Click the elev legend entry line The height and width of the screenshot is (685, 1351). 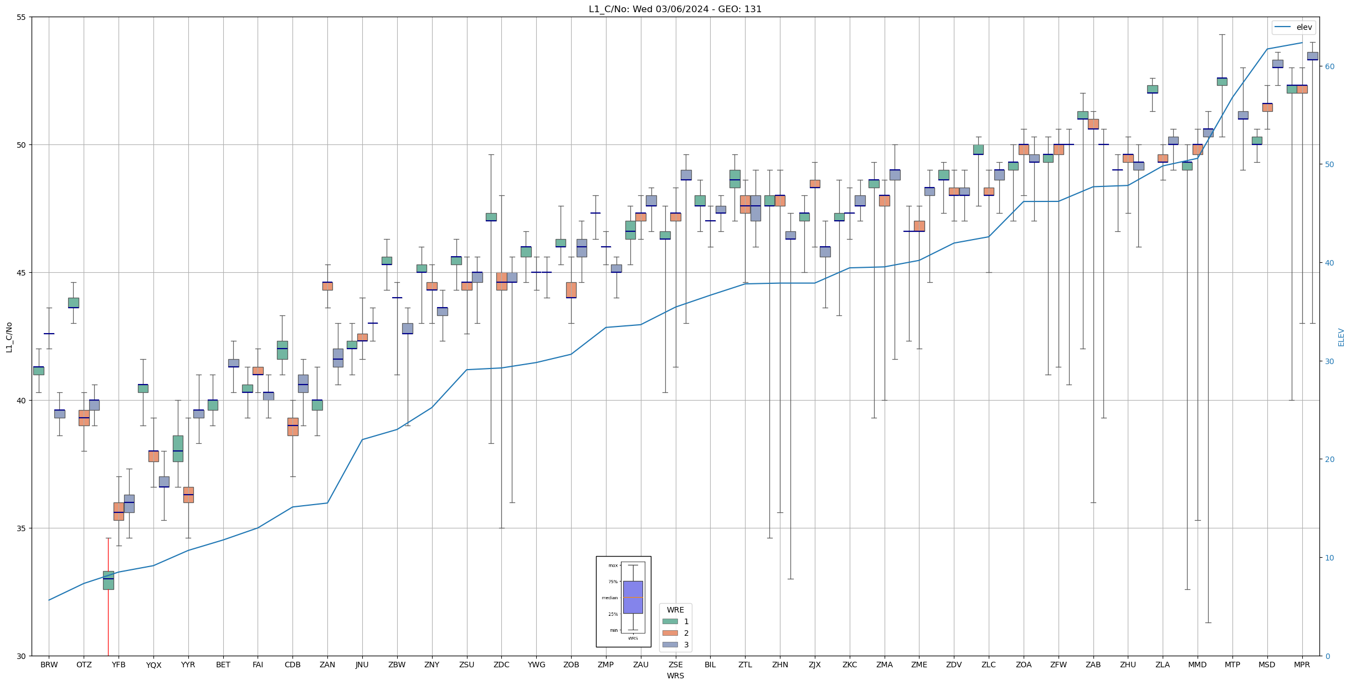point(1283,27)
